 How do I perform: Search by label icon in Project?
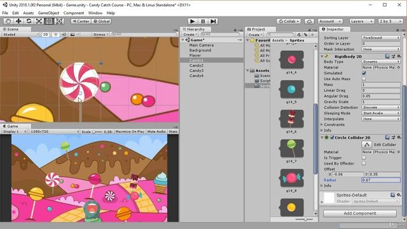coord(305,34)
